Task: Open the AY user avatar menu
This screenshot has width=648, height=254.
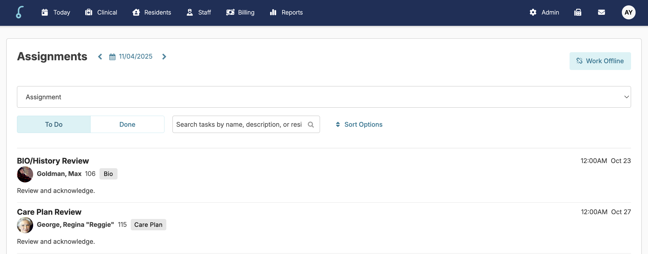Action: (x=629, y=12)
